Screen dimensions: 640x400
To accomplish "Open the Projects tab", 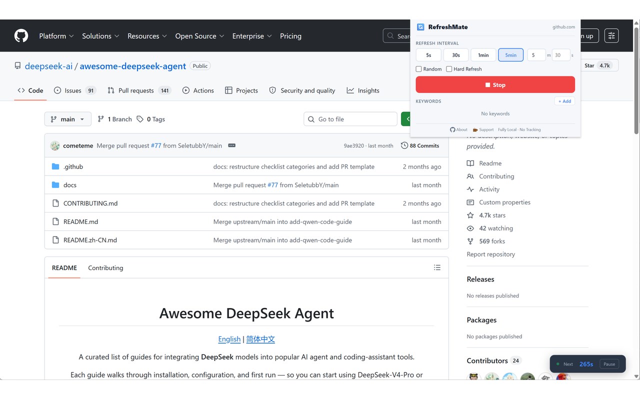I will 241,90.
